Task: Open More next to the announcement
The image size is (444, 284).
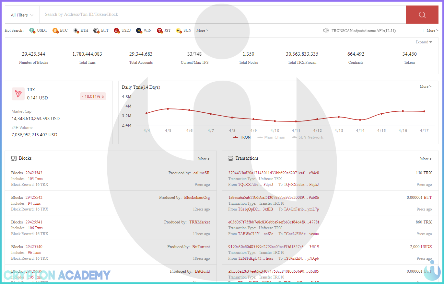Action: pyautogui.click(x=433, y=30)
